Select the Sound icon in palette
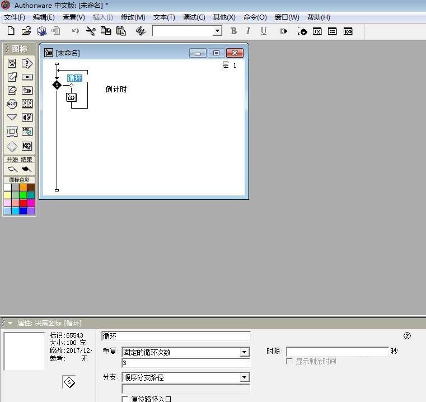The image size is (426, 402). (27, 118)
